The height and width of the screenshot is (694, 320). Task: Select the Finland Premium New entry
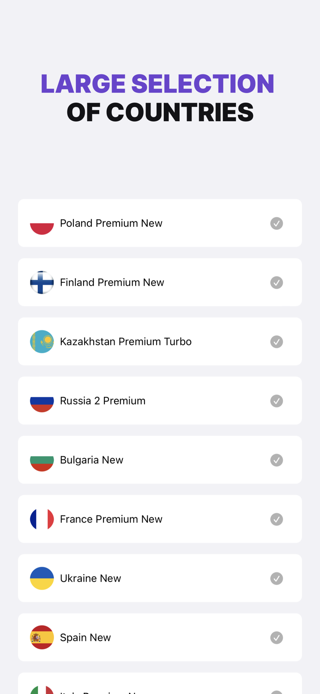[160, 282]
